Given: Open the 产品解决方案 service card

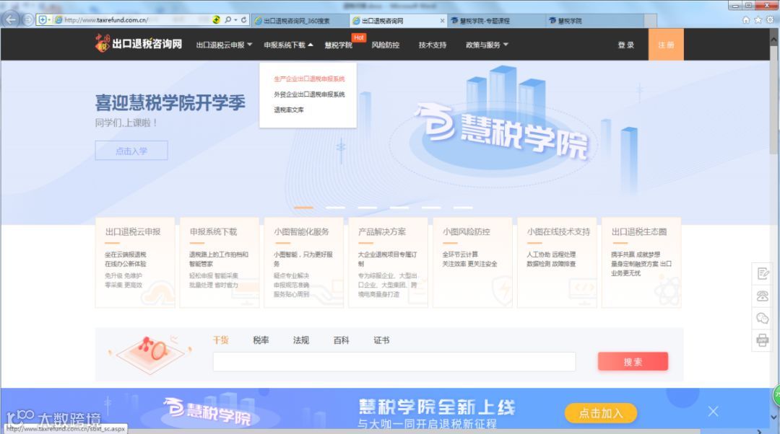Looking at the screenshot, I should (388, 262).
